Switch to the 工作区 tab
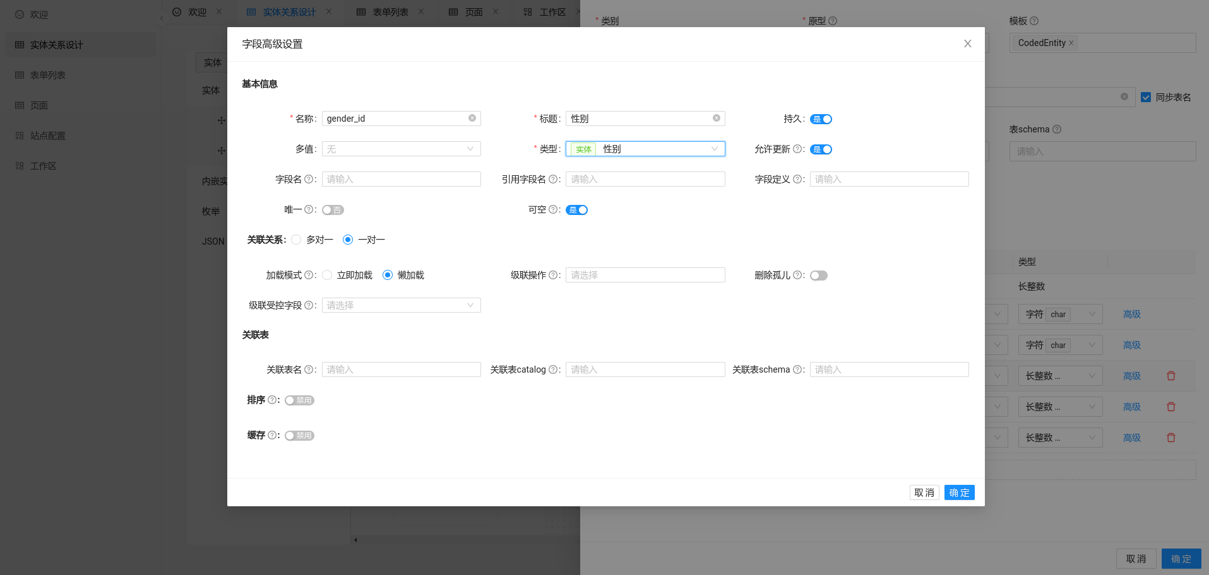Screen dimensions: 1209x575 point(552,12)
